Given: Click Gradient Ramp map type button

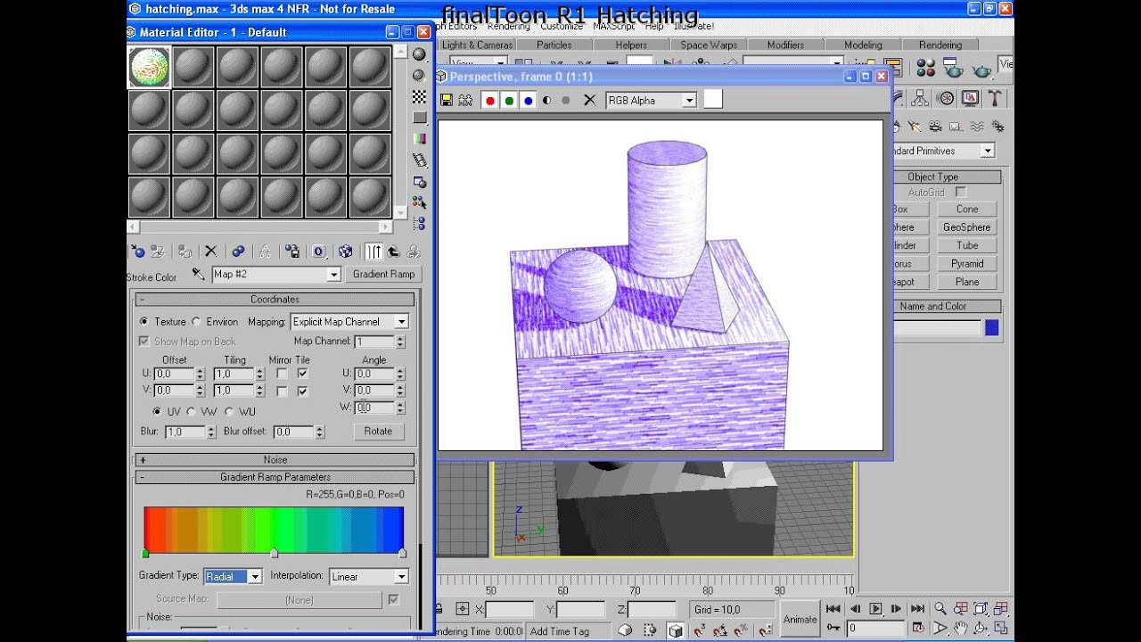Looking at the screenshot, I should [x=383, y=275].
